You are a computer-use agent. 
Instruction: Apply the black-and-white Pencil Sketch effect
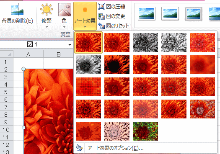[174, 42]
